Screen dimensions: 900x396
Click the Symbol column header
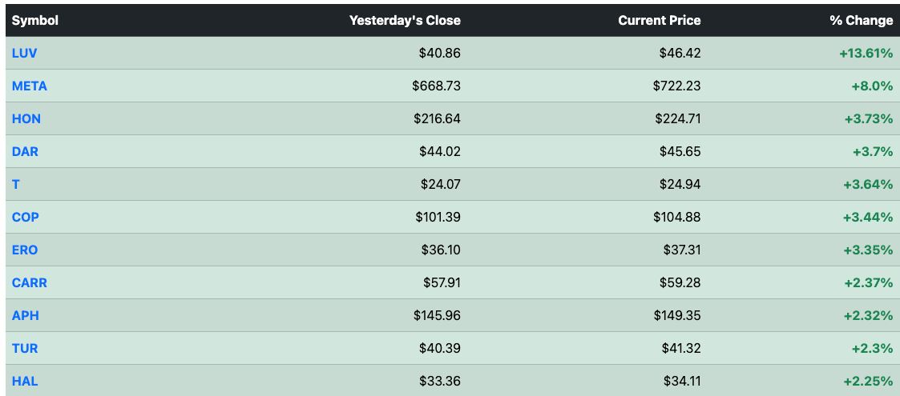(35, 21)
